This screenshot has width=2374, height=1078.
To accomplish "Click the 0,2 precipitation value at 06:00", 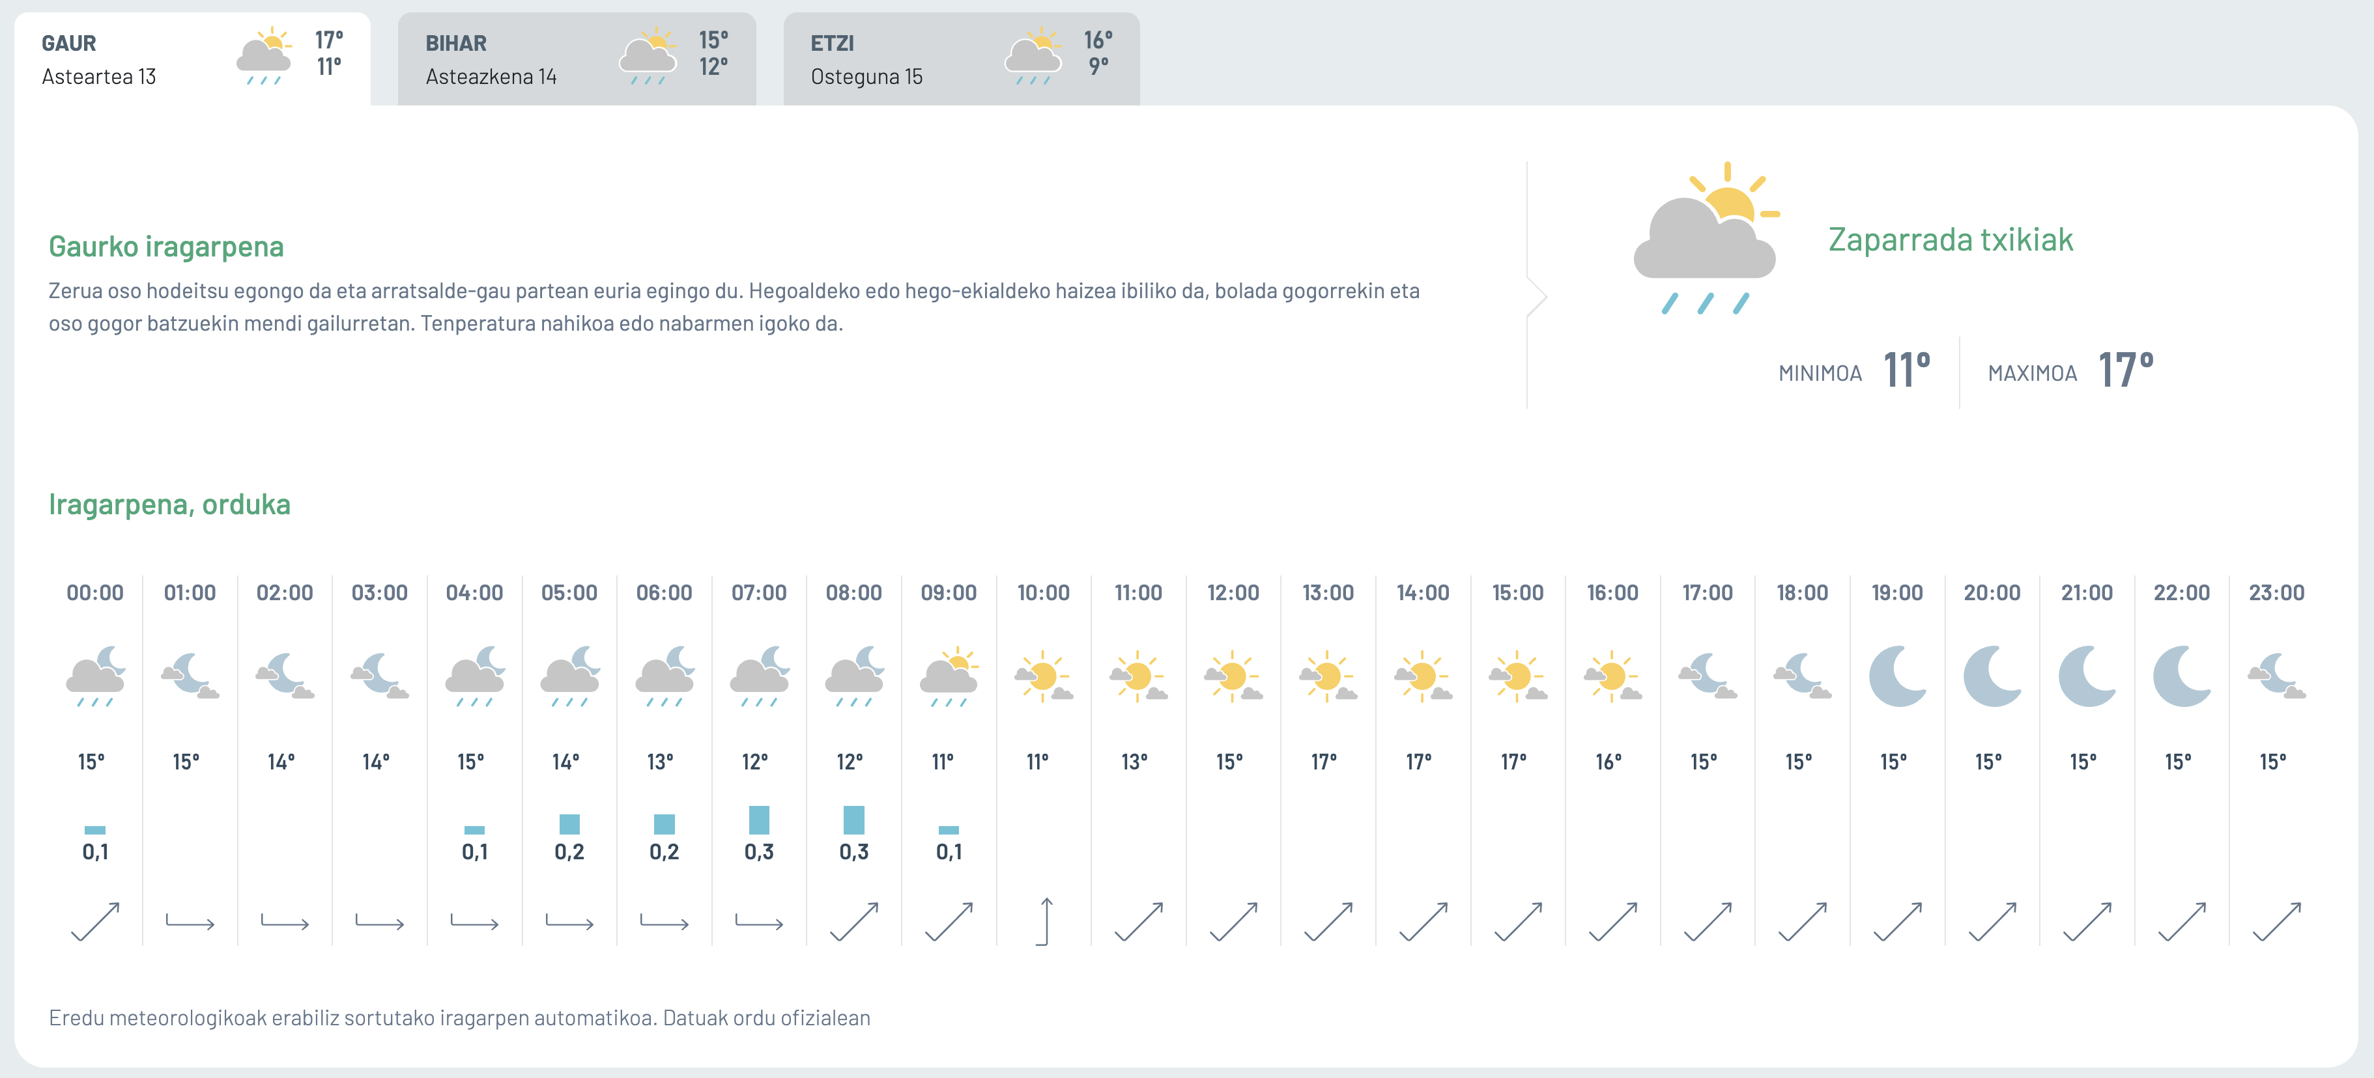I will (665, 853).
